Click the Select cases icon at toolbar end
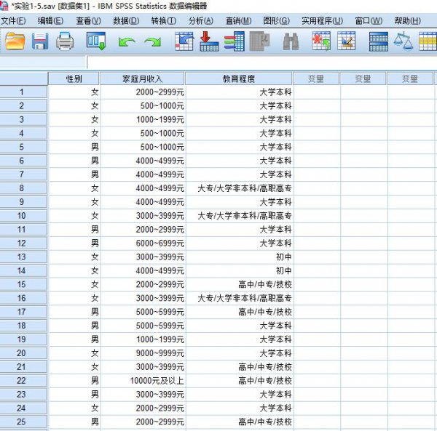Screen dimensions: 437x431 [428, 41]
